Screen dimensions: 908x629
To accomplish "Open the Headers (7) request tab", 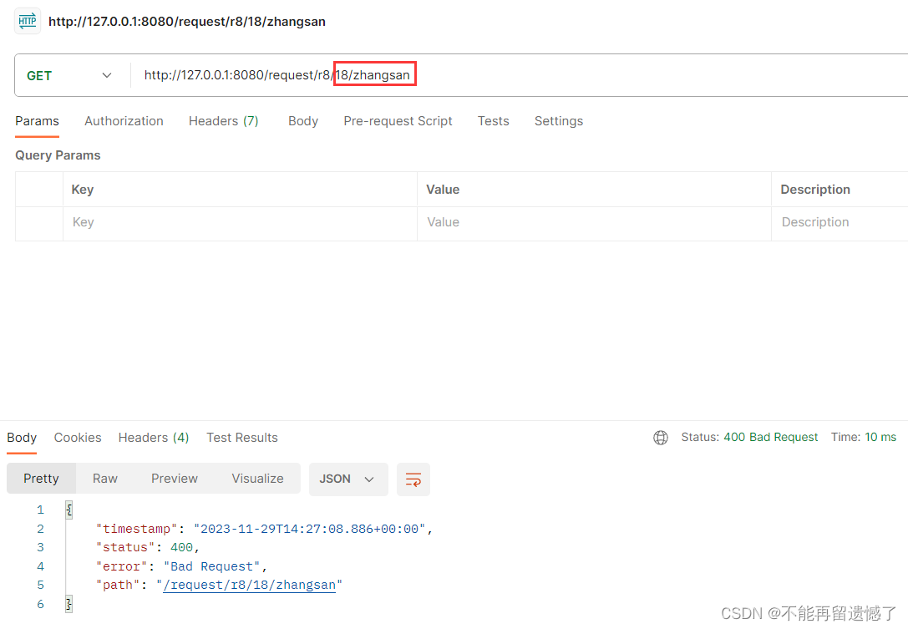I will click(224, 121).
